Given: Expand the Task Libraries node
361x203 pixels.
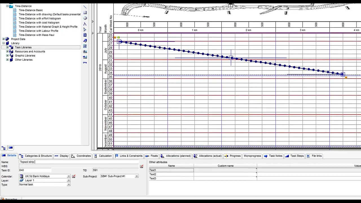Looking at the screenshot, I should click(x=7, y=47).
